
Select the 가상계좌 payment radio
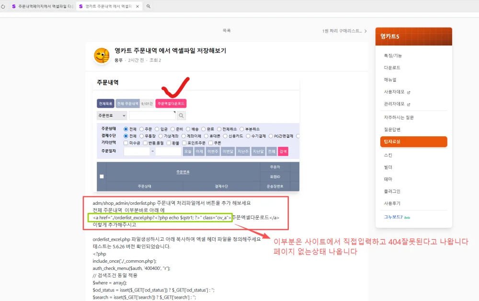tap(160, 136)
